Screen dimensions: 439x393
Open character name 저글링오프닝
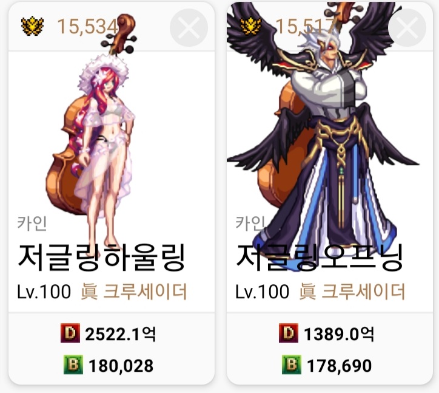pyautogui.click(x=320, y=257)
